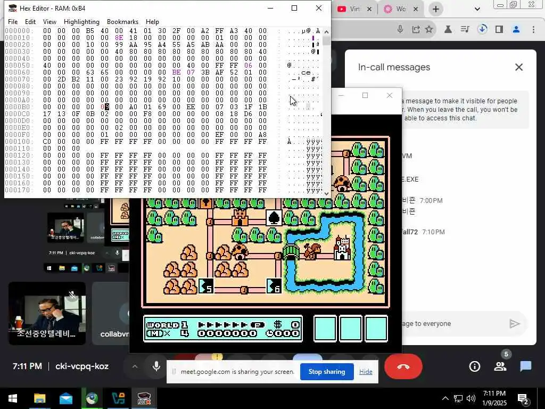Switch to the YouTube browser tab
Screen dimensions: 545x409
pos(350,9)
